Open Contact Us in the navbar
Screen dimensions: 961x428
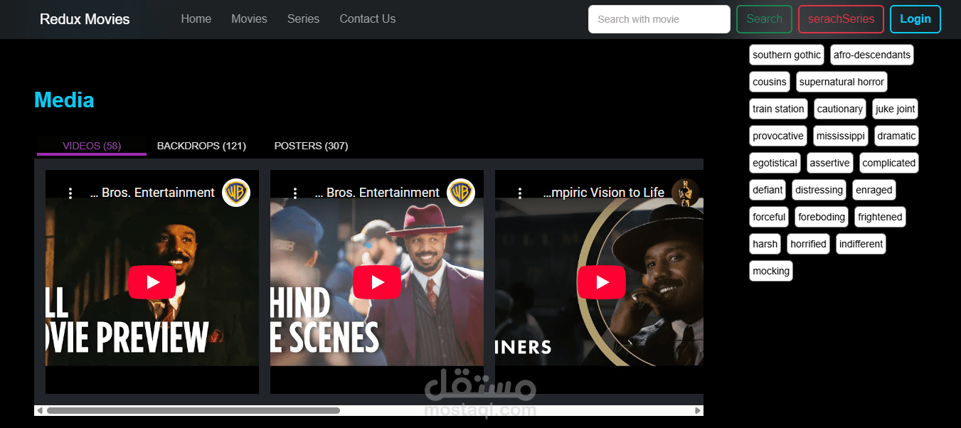pyautogui.click(x=368, y=19)
